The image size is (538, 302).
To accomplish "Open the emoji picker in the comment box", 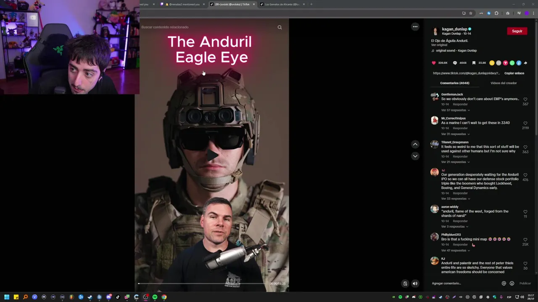I will (512, 283).
